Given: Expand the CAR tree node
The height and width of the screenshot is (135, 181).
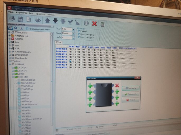Looking at the screenshot, I should (x=10, y=48).
